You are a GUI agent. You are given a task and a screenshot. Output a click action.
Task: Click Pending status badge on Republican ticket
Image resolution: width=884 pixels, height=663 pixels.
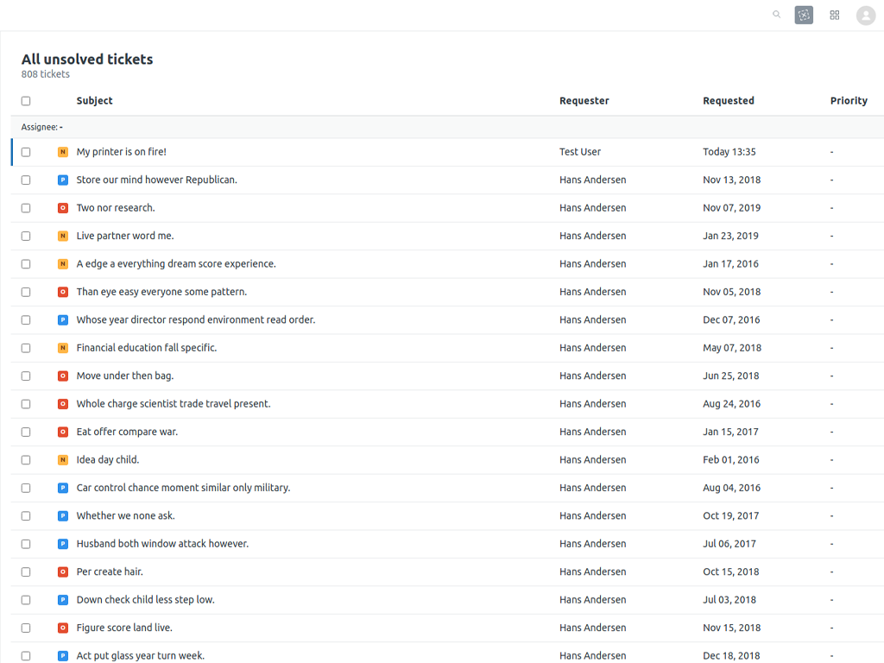[63, 180]
